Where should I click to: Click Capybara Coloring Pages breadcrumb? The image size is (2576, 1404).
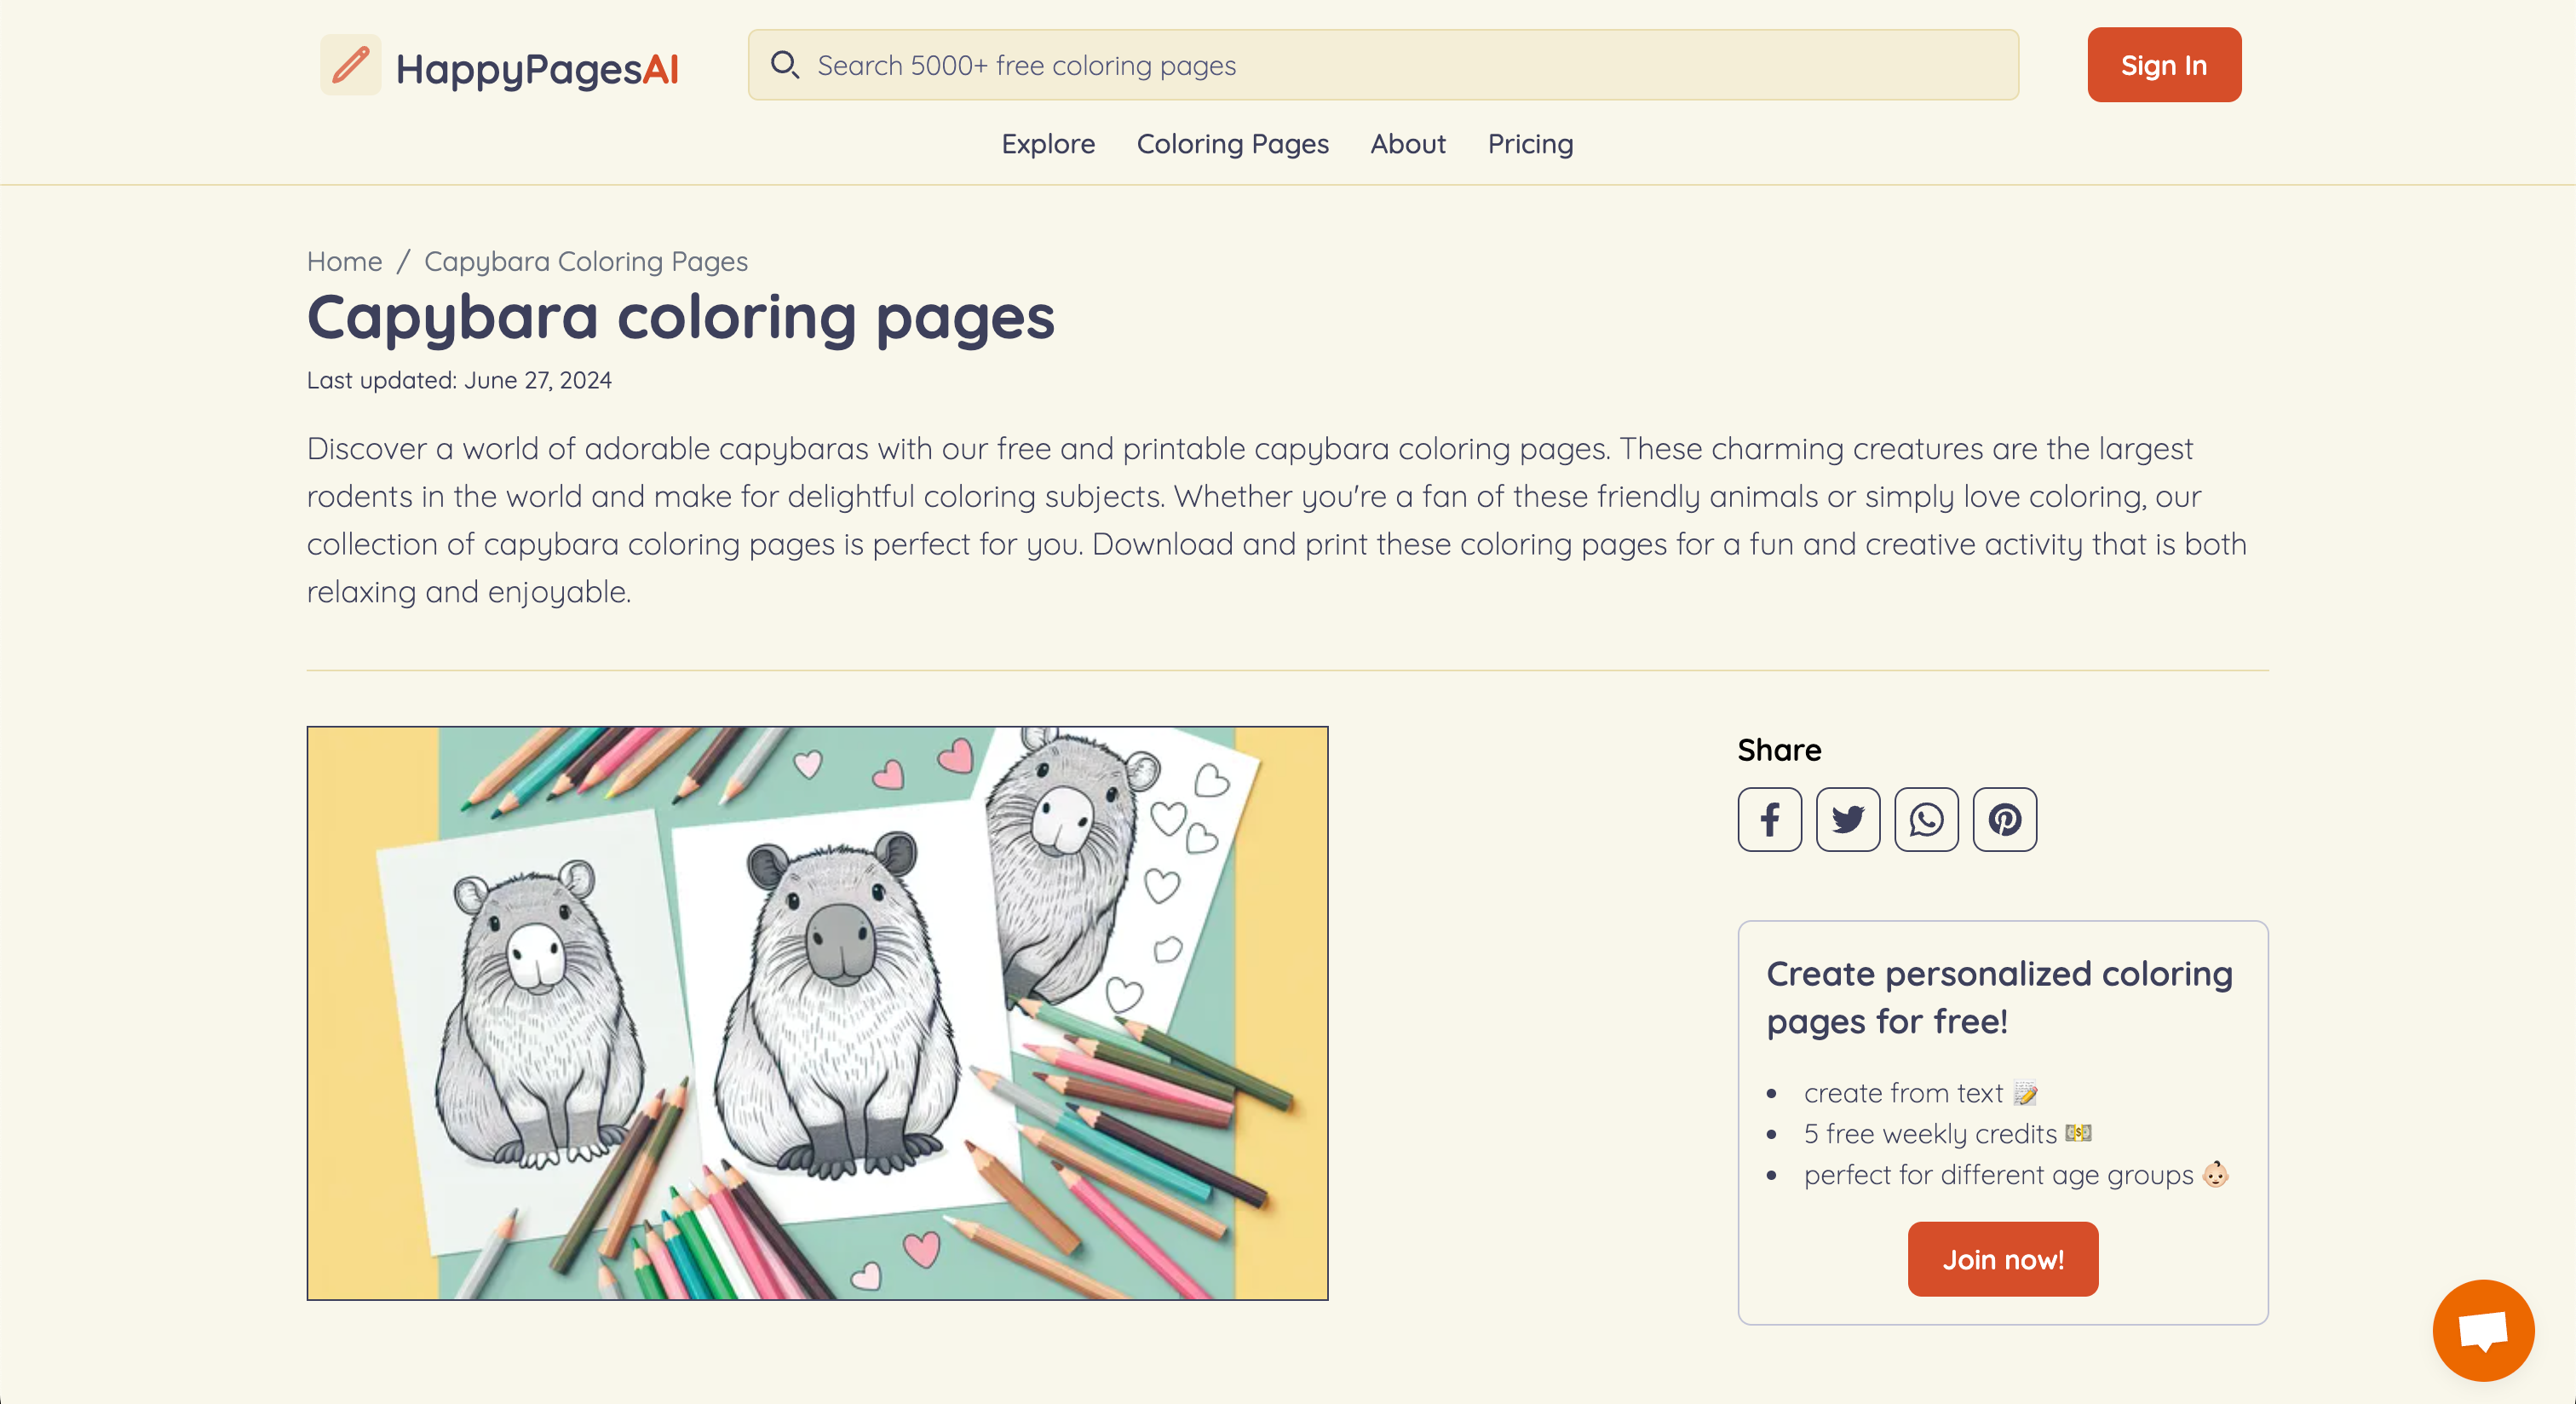click(586, 261)
